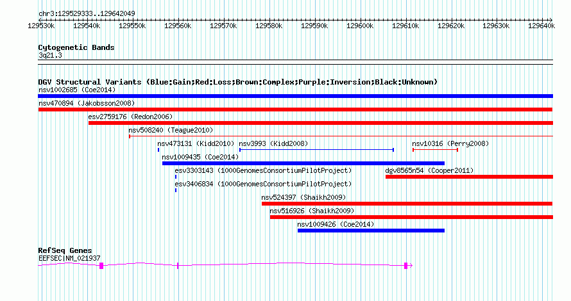Select the dgv8565n54 (Cooper2011) red bar
The image size is (571, 301).
coord(470,177)
